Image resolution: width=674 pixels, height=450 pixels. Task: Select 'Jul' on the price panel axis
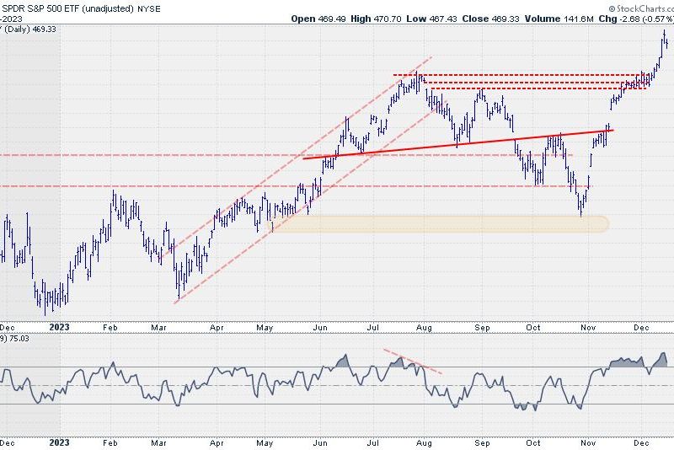pyautogui.click(x=372, y=328)
